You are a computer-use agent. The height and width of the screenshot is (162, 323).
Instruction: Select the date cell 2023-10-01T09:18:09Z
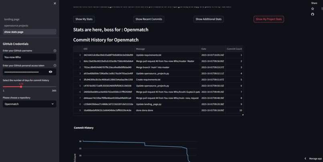click(212, 110)
